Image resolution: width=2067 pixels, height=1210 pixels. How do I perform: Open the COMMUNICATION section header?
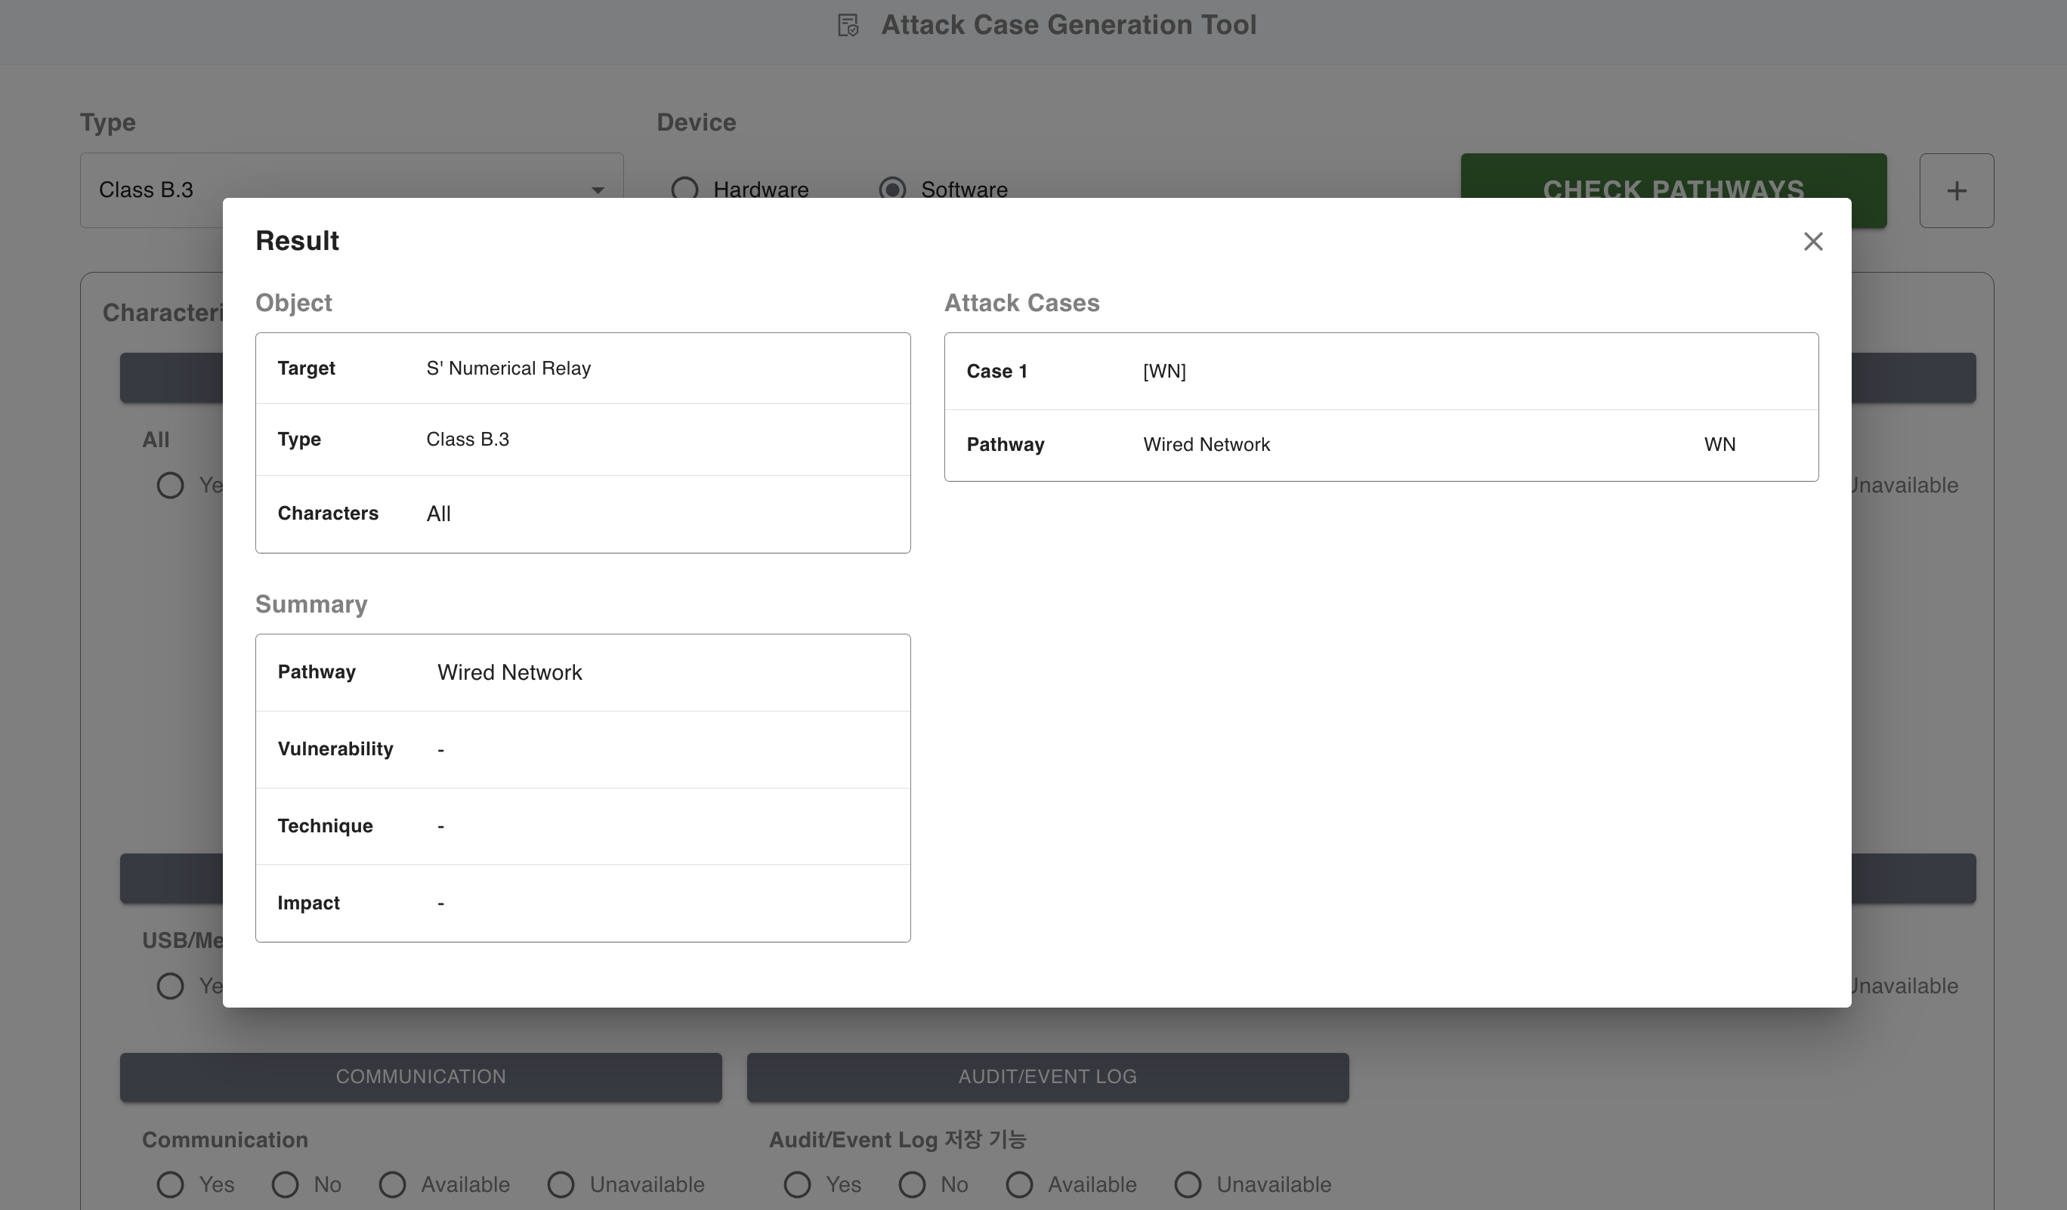tap(421, 1076)
